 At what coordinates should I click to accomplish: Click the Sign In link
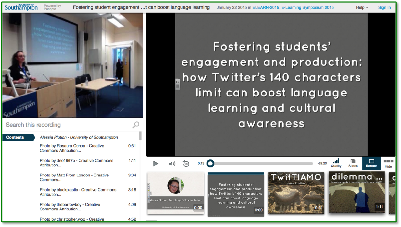click(384, 7)
